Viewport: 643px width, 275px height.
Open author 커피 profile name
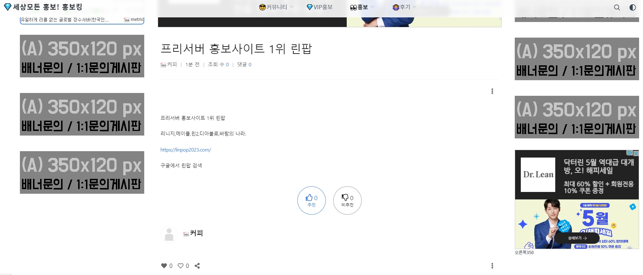(196, 233)
